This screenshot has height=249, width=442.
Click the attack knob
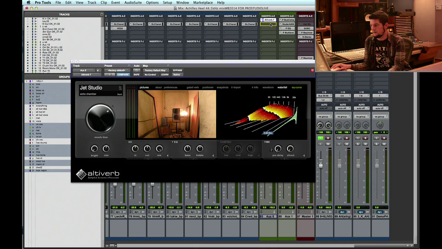click(x=290, y=148)
